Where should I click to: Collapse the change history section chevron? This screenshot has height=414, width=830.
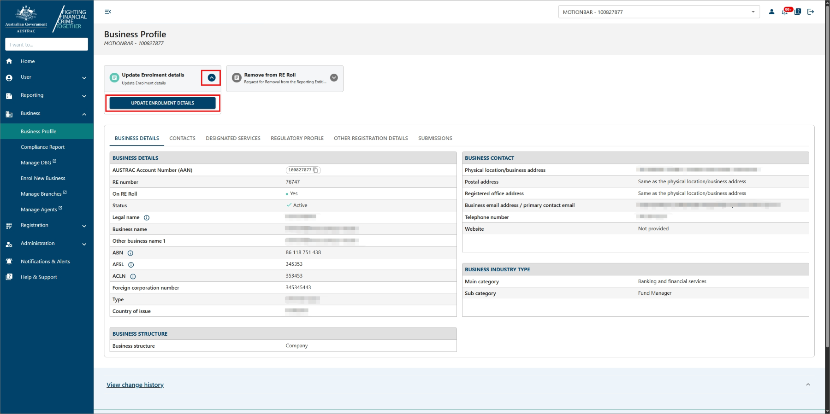(x=808, y=385)
